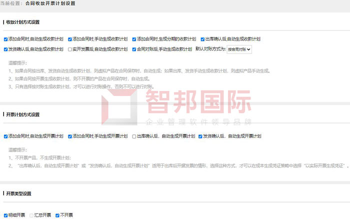Check the 汇总开票 option

[x=32, y=215]
